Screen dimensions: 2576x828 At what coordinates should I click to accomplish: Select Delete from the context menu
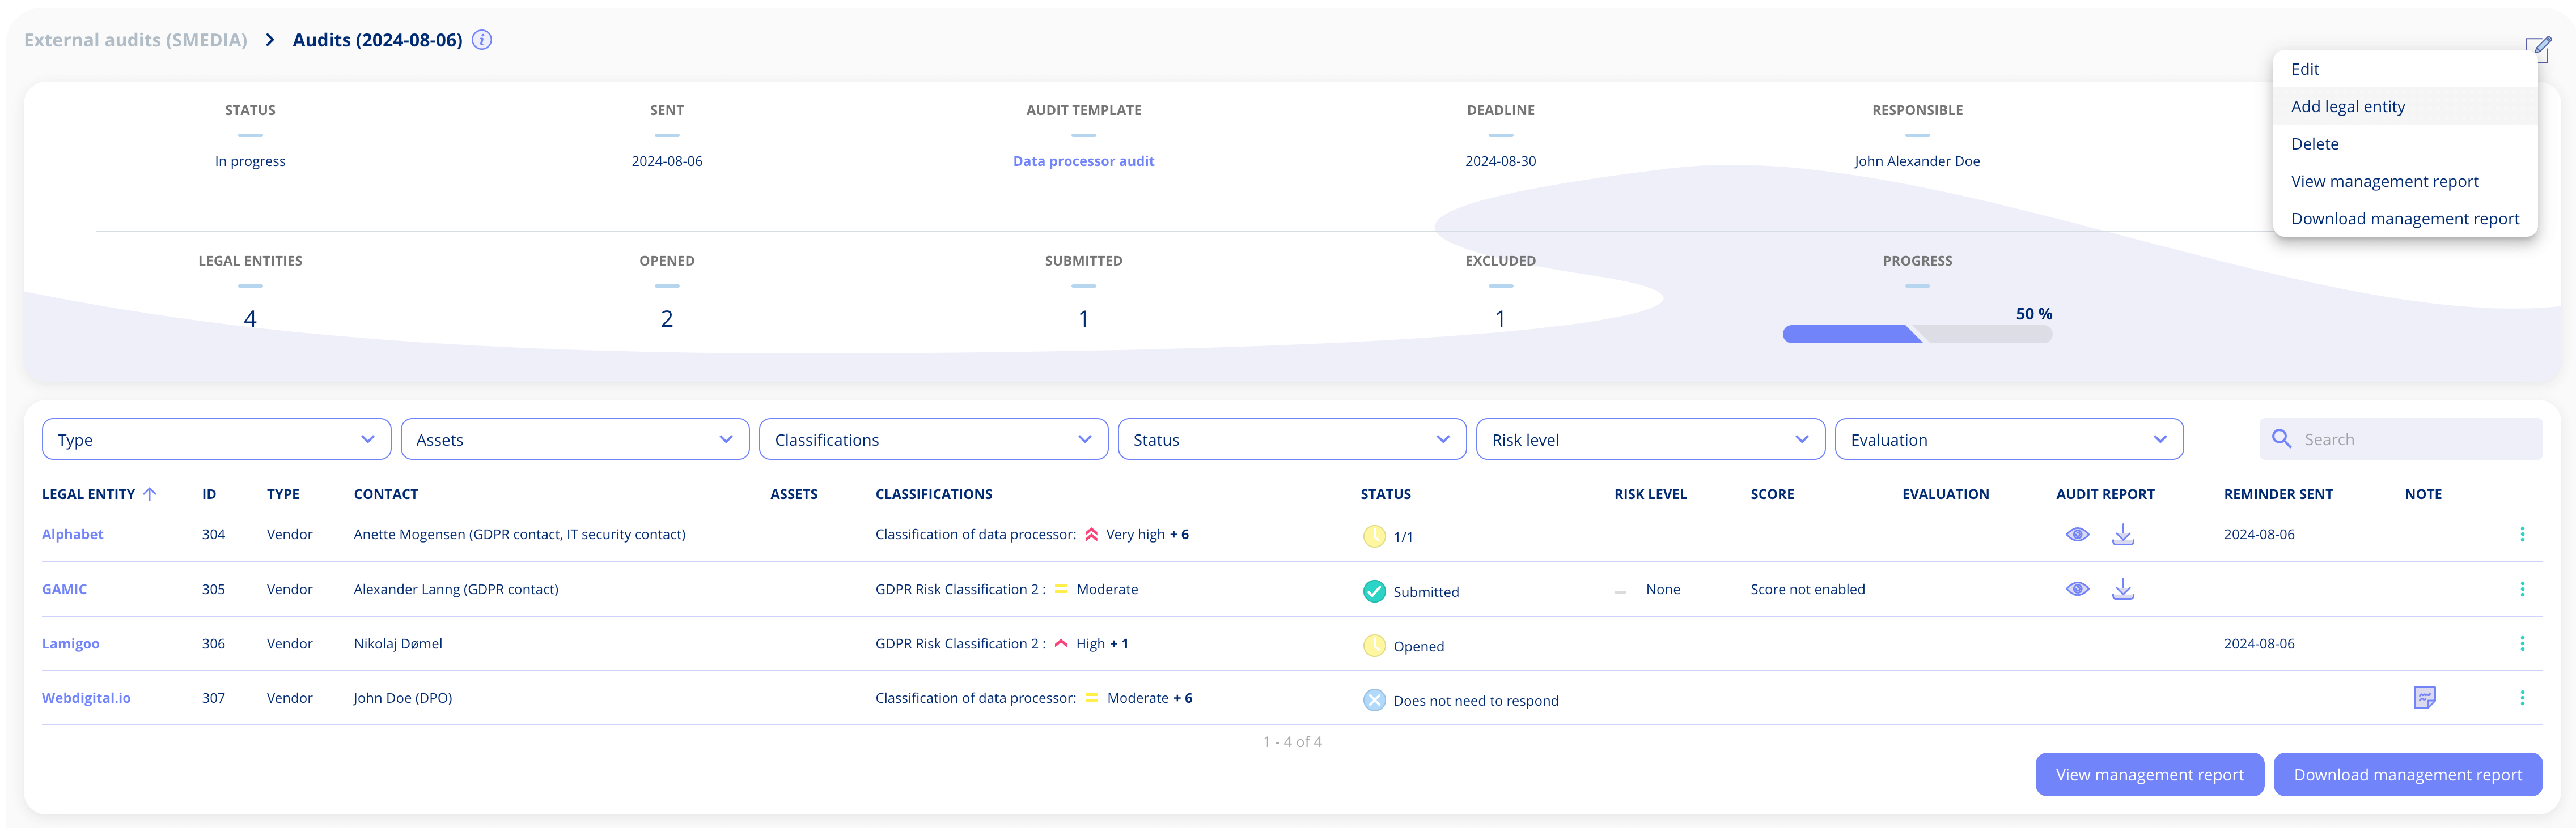click(x=2405, y=144)
